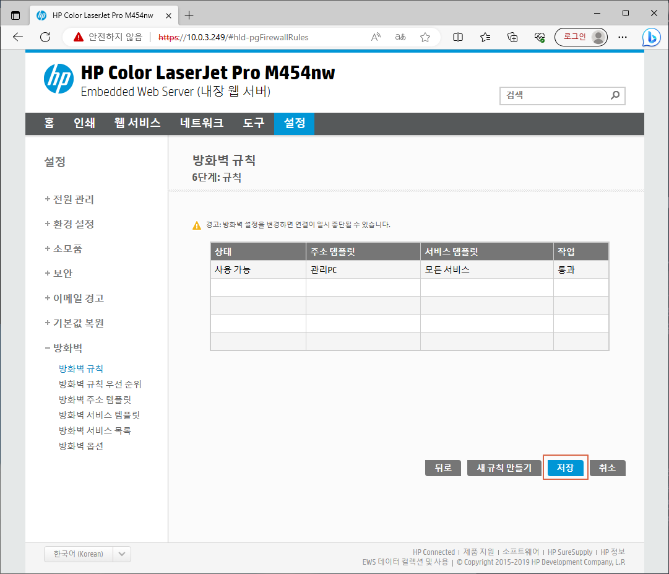Open 방화벽 주소 템플릿 link
The width and height of the screenshot is (669, 574).
coord(95,399)
